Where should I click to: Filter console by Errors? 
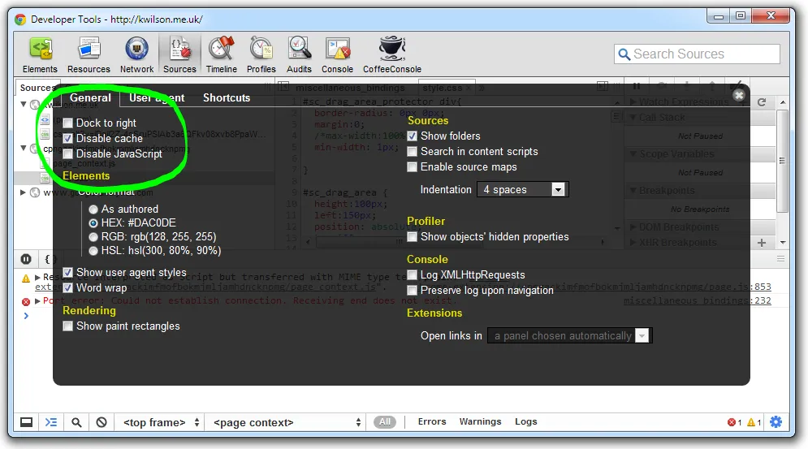click(432, 421)
